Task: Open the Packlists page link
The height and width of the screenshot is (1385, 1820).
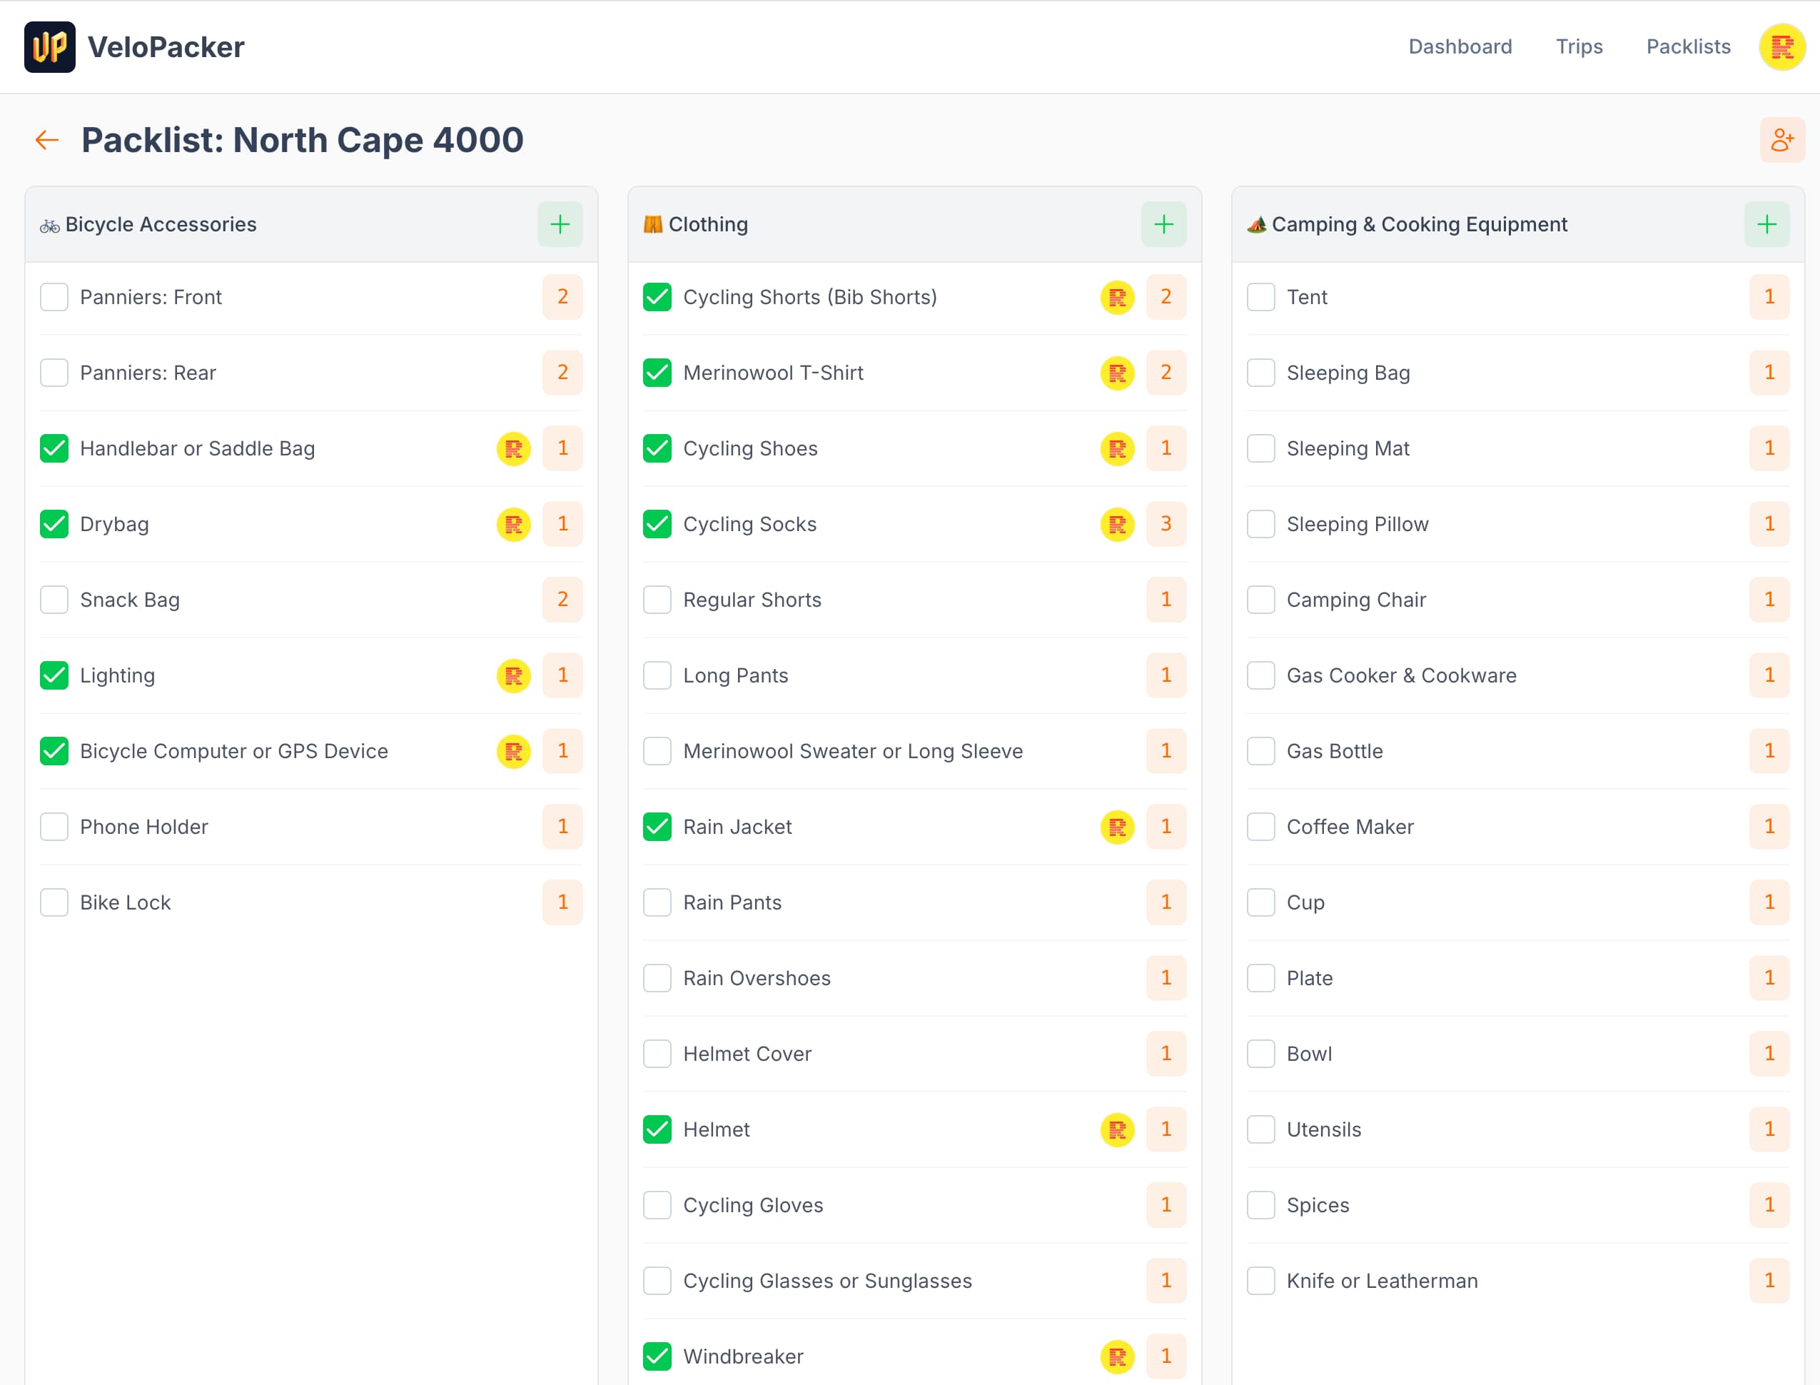Action: click(1688, 47)
